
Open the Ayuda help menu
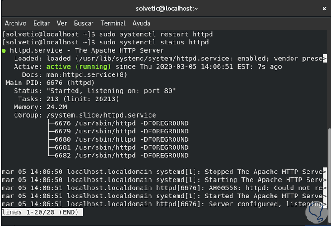point(141,23)
